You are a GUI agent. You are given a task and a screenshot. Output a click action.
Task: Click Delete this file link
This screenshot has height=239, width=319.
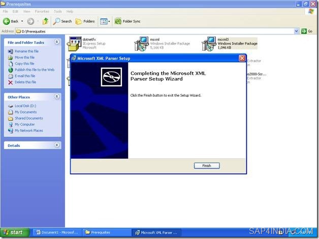pos(25,82)
